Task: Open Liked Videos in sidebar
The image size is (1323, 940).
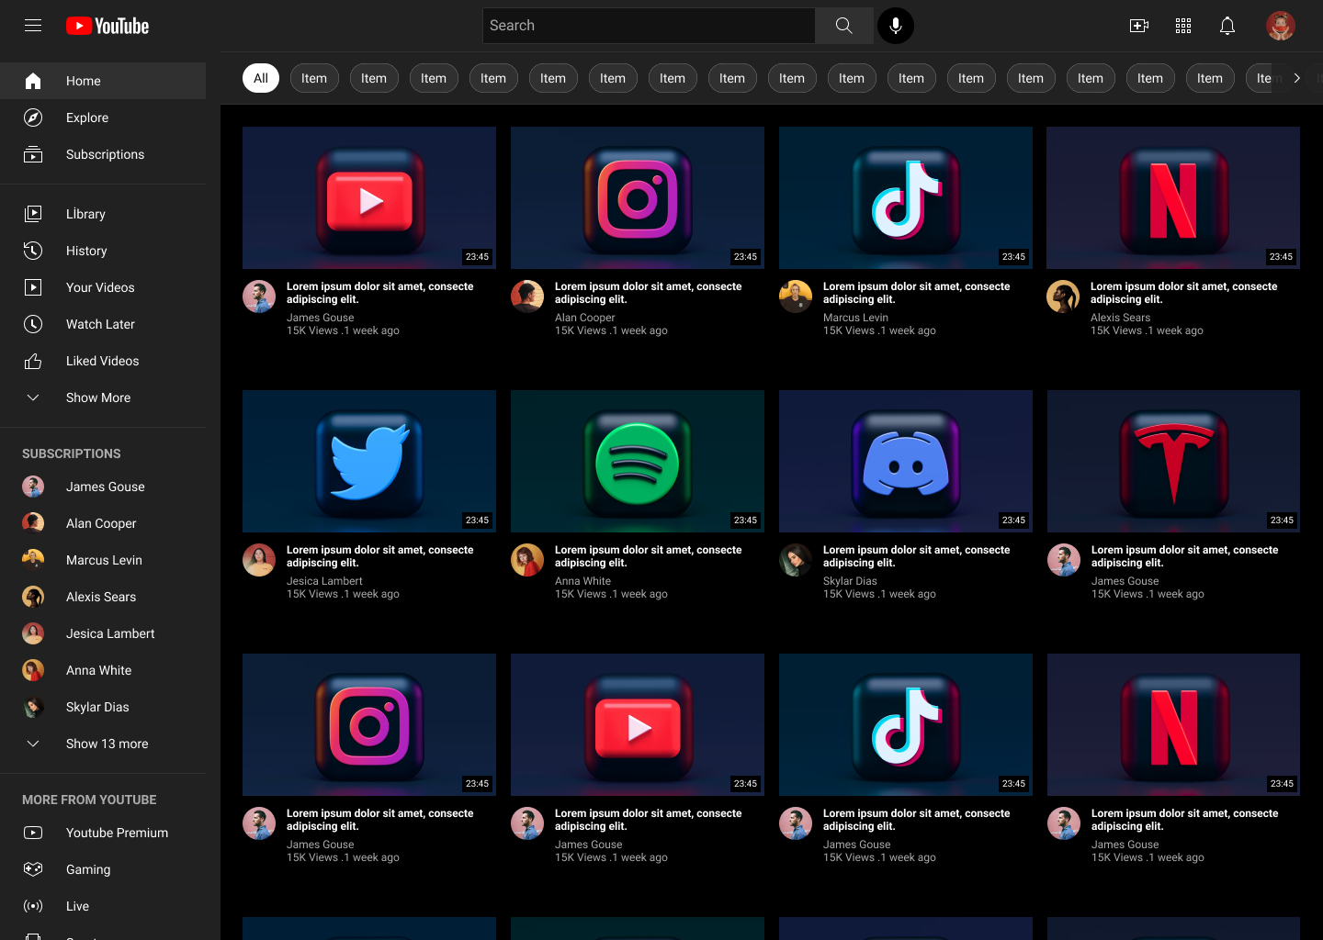Action: pos(103,361)
